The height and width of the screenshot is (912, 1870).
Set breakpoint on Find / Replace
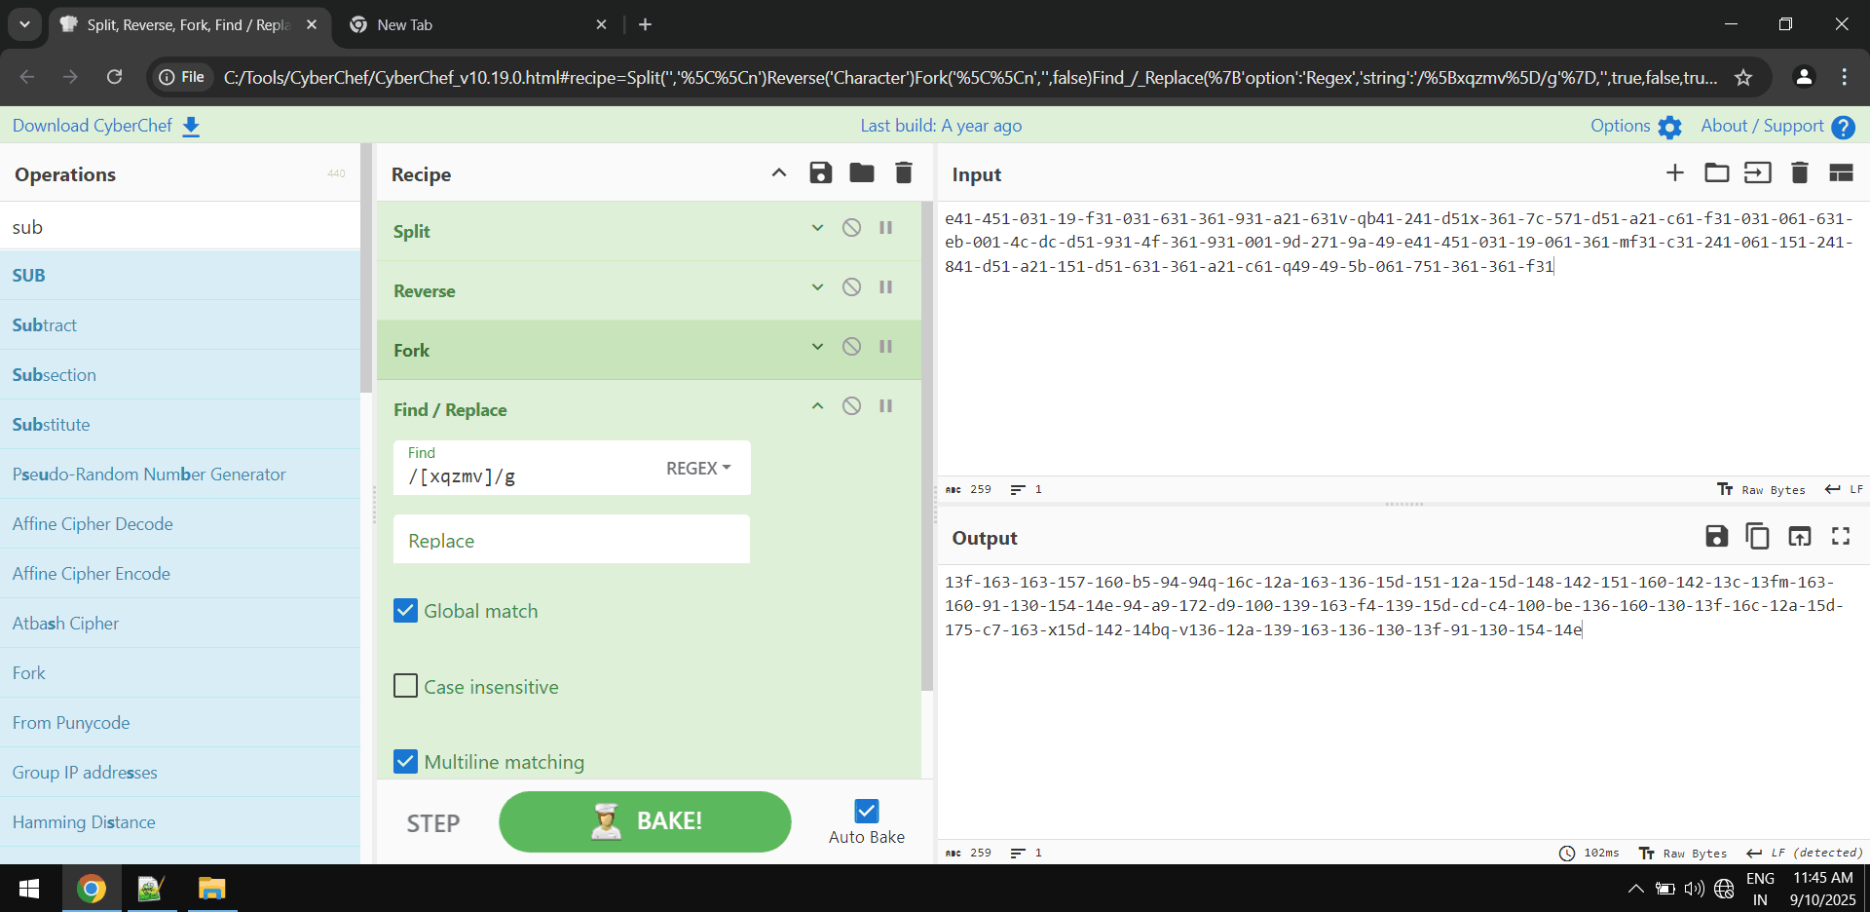click(886, 406)
